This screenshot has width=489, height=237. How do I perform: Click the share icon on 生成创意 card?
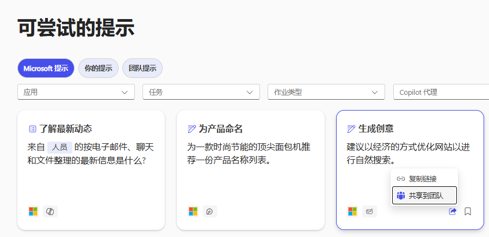tap(453, 211)
